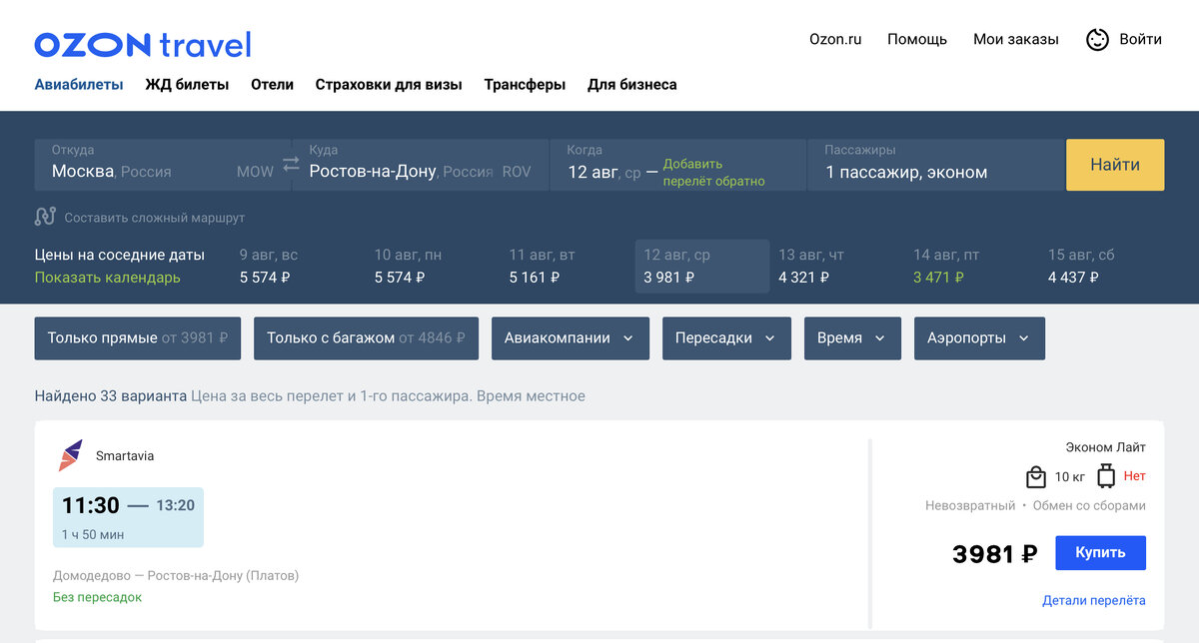
Task: Select the 11 авг, вт price date
Action: [x=567, y=266]
